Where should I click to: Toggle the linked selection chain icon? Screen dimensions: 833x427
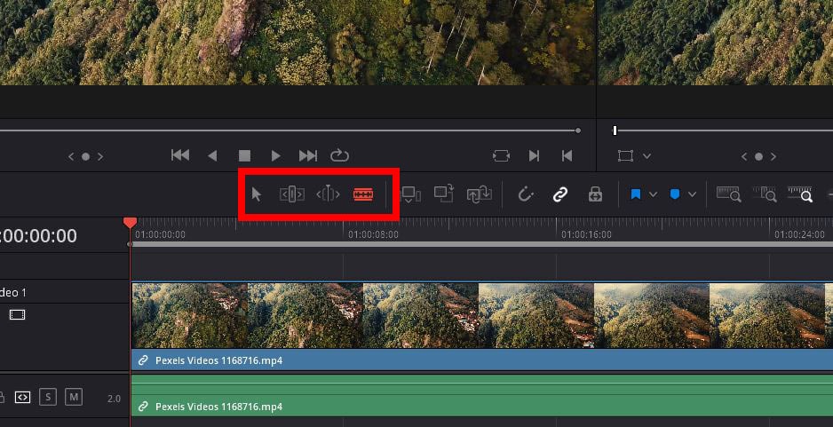(x=560, y=194)
